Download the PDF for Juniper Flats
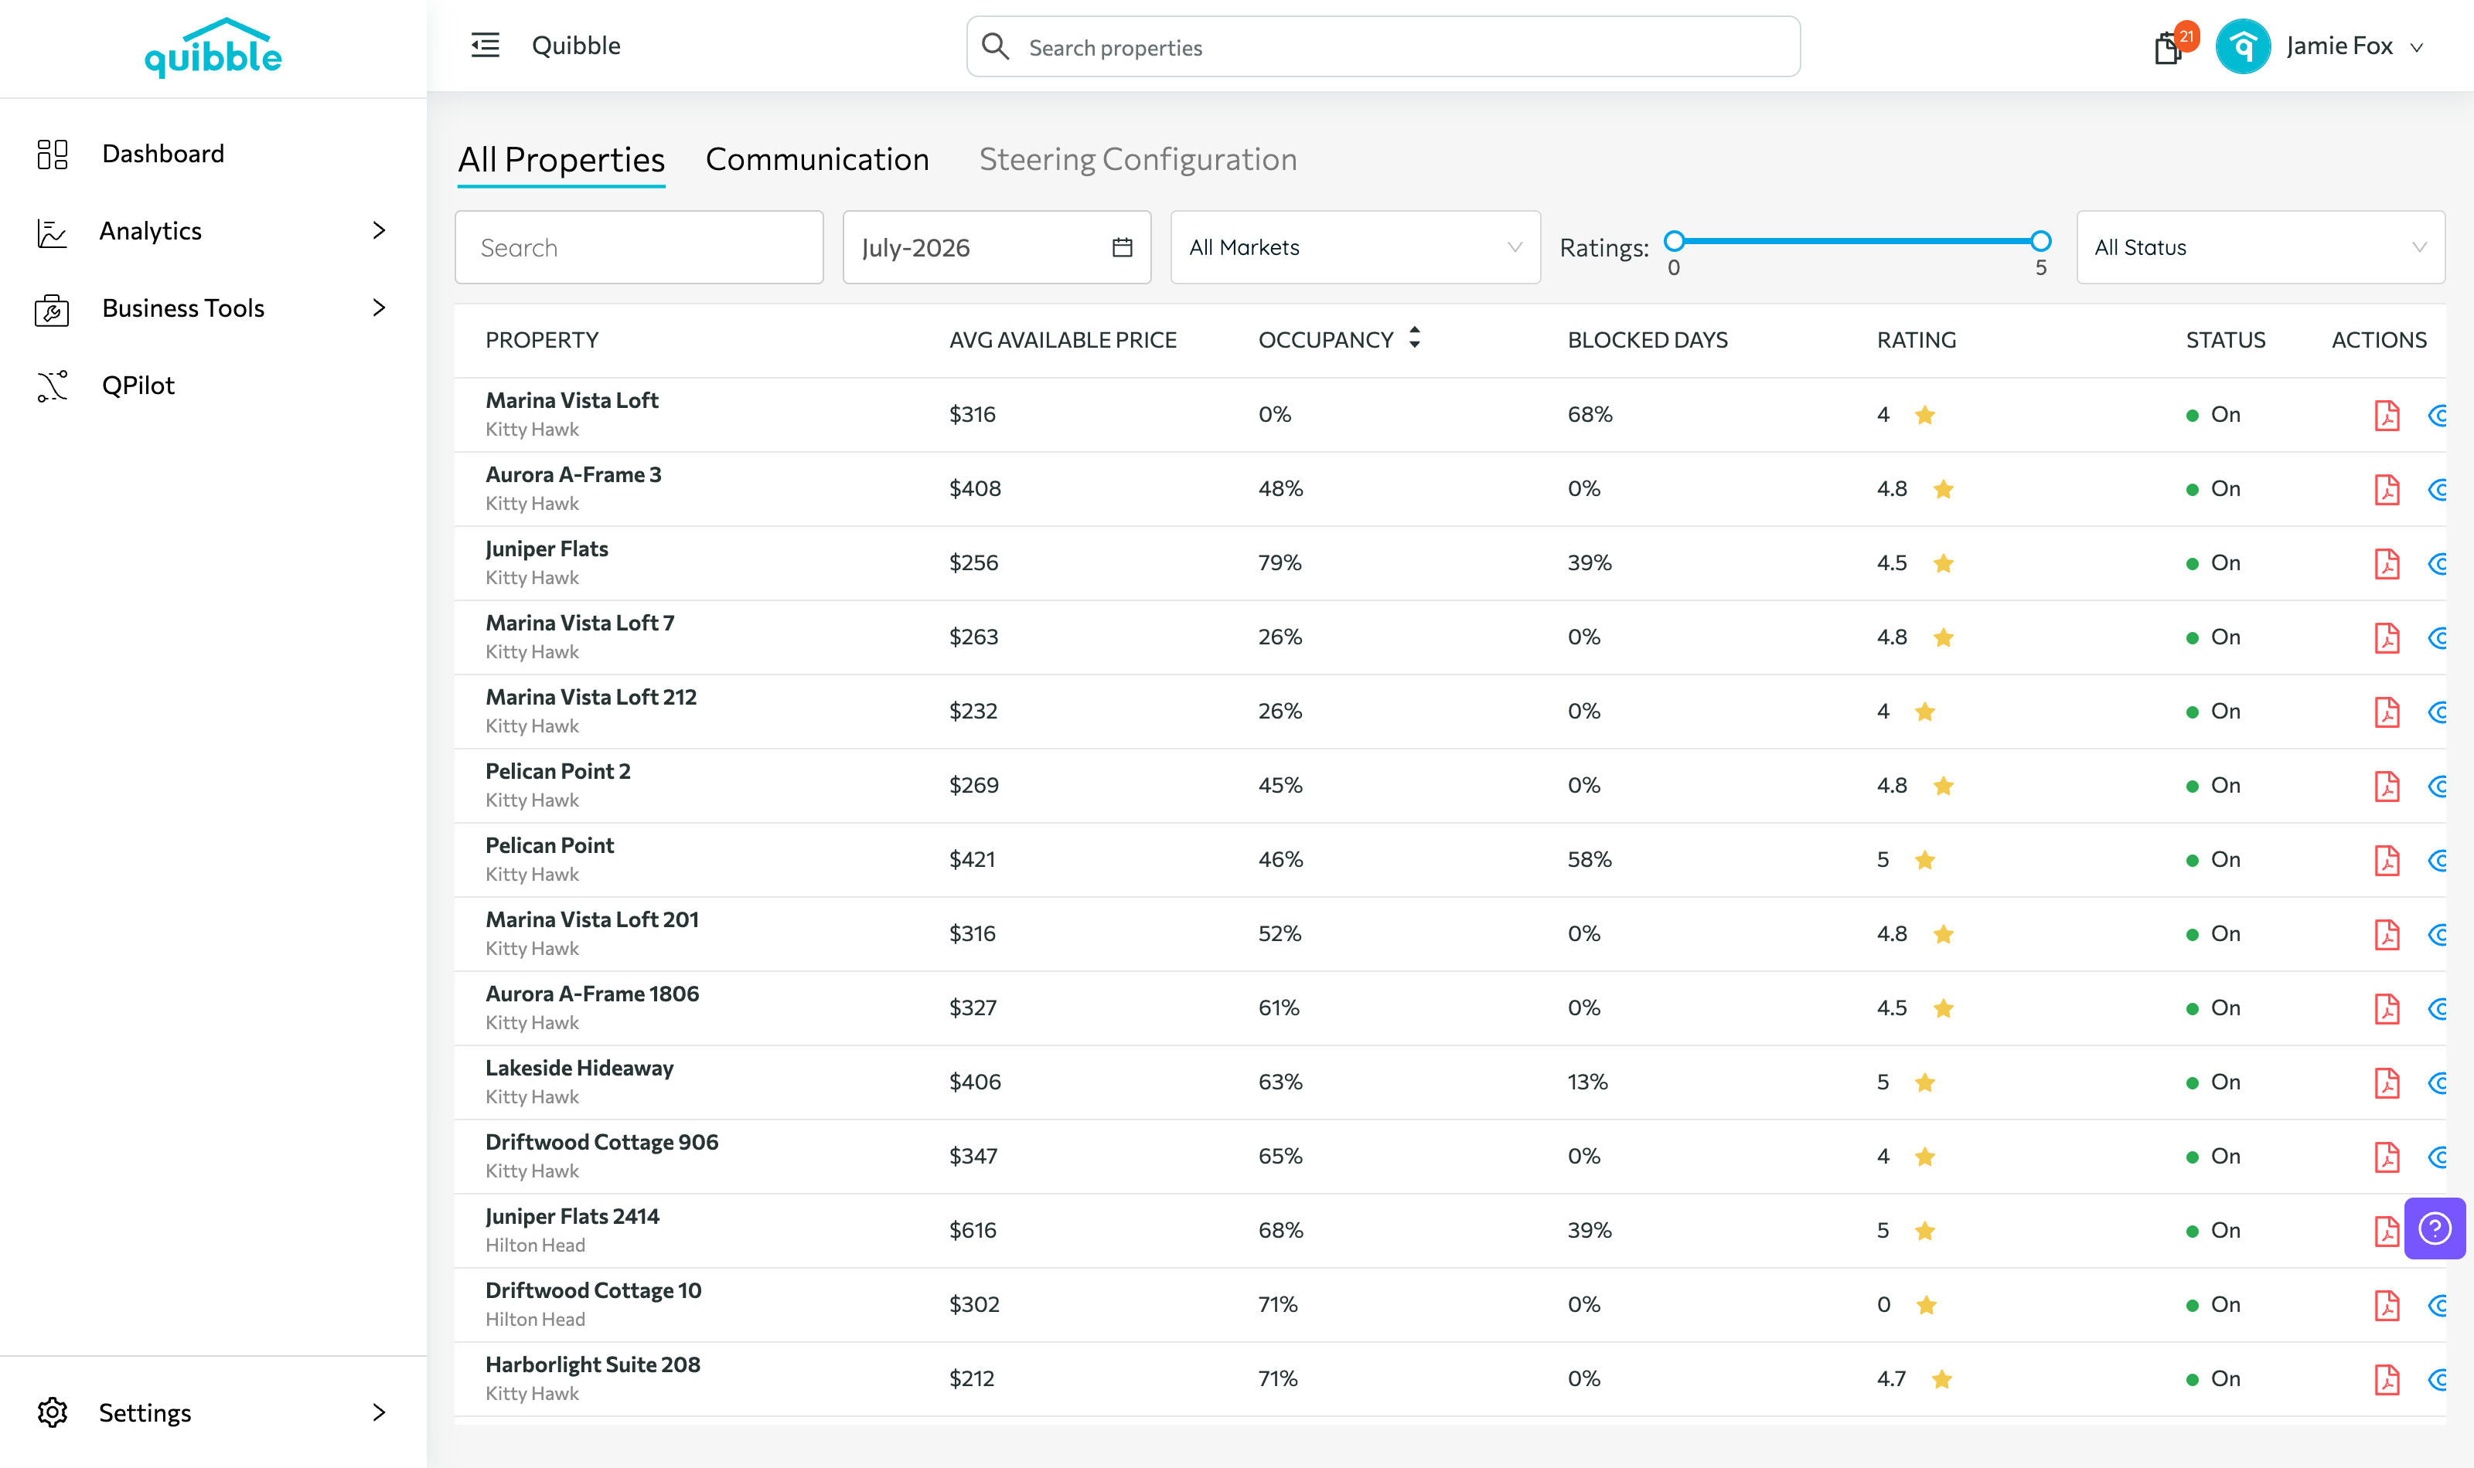Image resolution: width=2474 pixels, height=1468 pixels. coord(2387,563)
